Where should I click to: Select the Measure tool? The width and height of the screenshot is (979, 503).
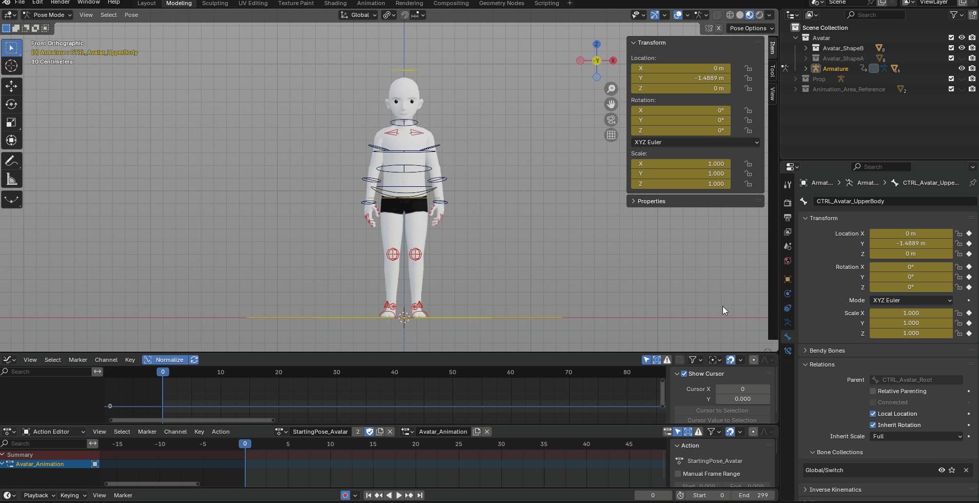[11, 179]
